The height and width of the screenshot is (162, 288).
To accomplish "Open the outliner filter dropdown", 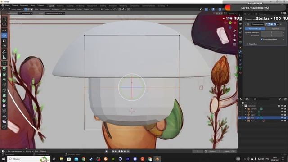I will pos(280,99).
